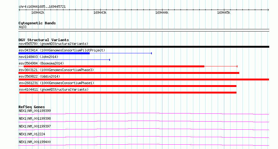Select variant label esv3433414 1000GenomesConsortiumPilotProject
The height and width of the screenshot is (149, 278).
click(x=62, y=50)
